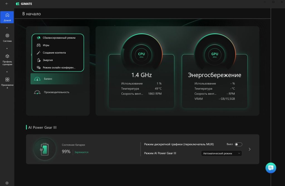Open Профиль сценария in the sidebar

[x=7, y=60]
